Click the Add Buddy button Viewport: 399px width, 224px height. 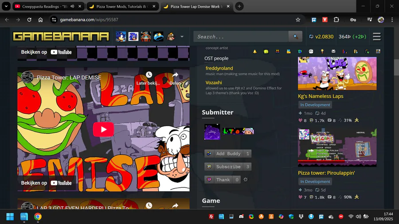[x=228, y=154]
